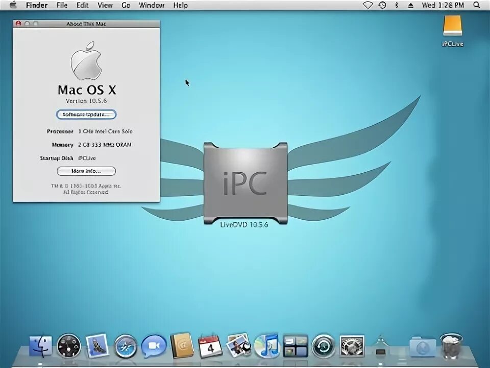Viewport: 490px width, 368px height.
Task: Open Time Machine in the Dock
Action: (x=324, y=346)
